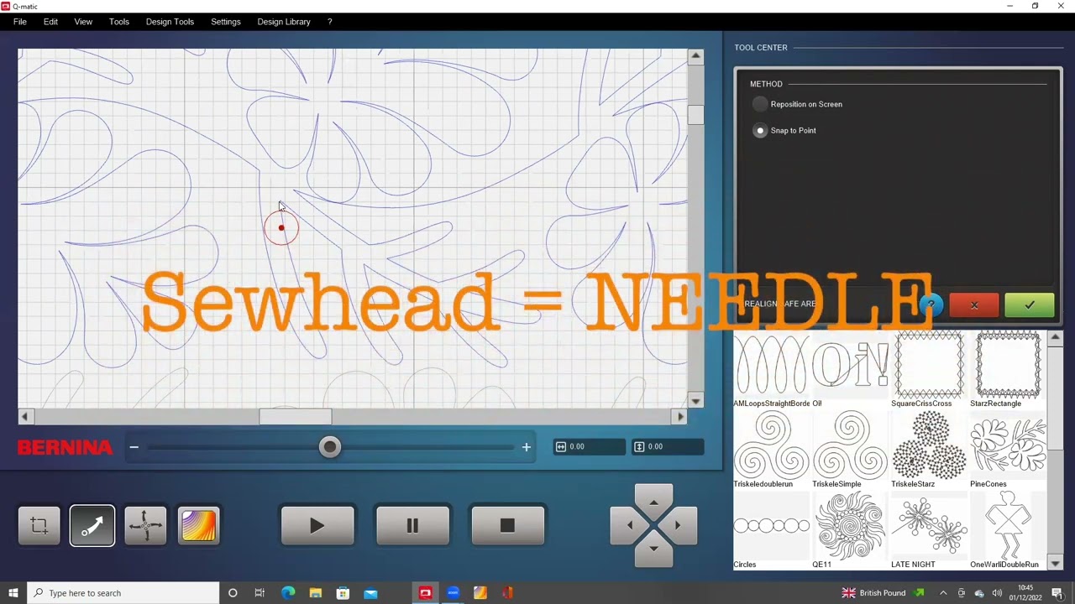Select the Oi! design thumbnail

[850, 365]
